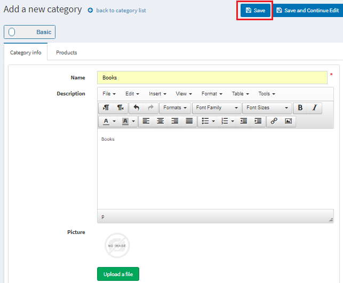This screenshot has width=343, height=283.
Task: Switch to the Category info tab
Action: point(26,52)
